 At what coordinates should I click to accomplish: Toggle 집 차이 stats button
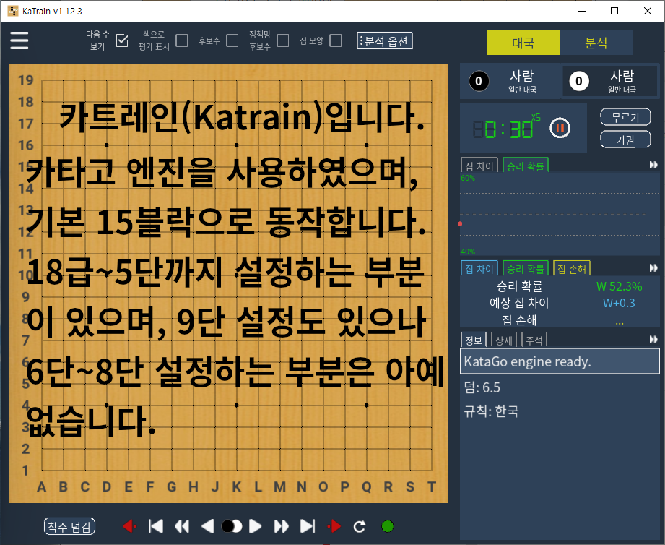click(x=479, y=268)
